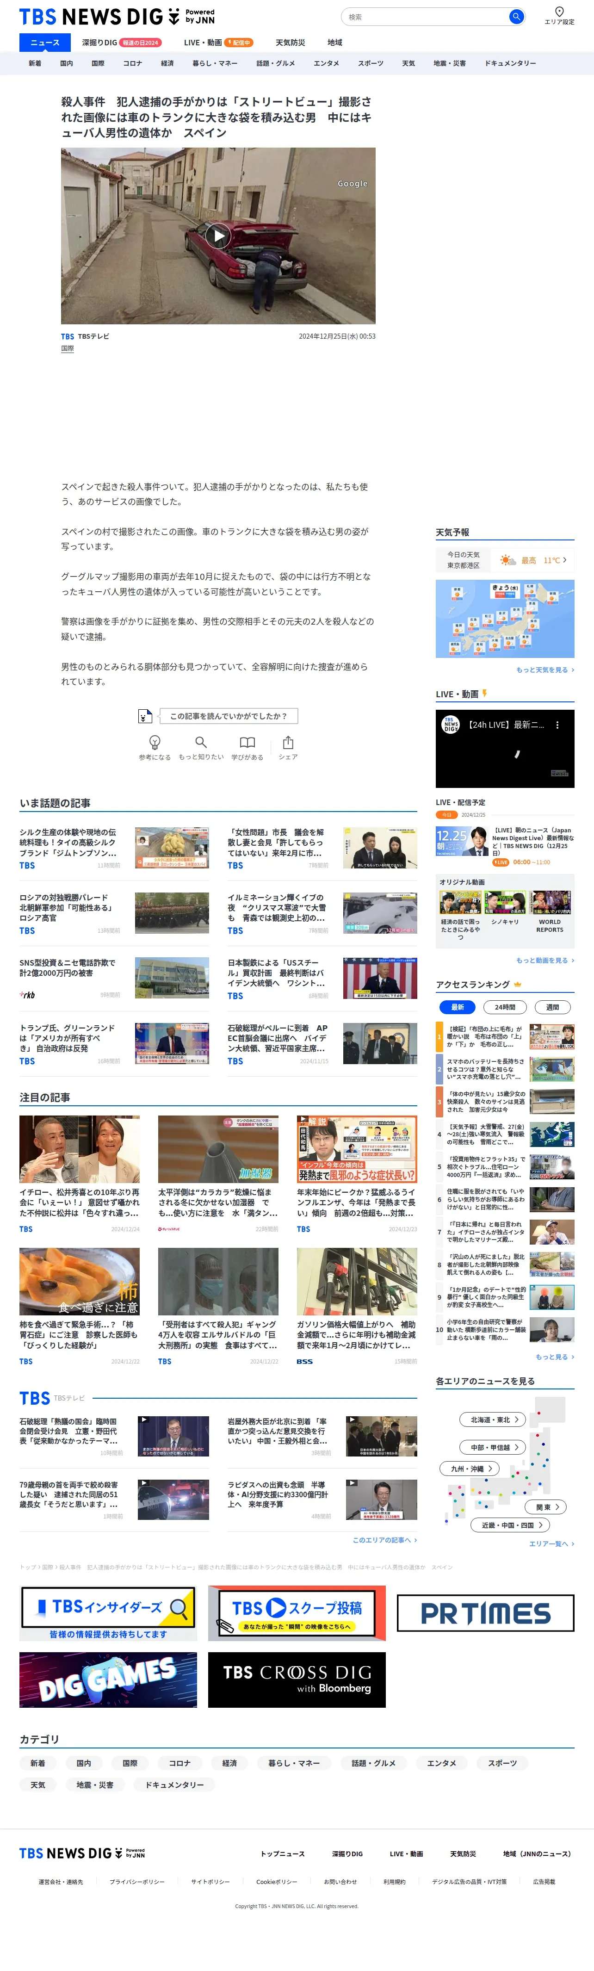Open the three-dot menu on the 24h LIVE video
Screen dimensions: 594x1971
coord(557,725)
